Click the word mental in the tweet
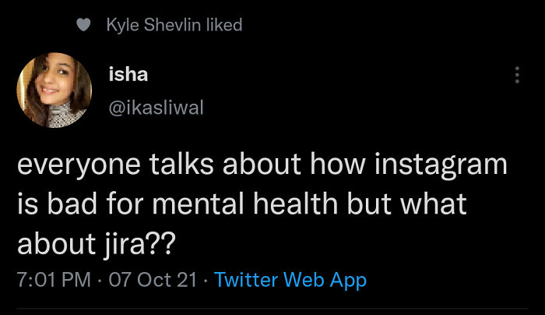Viewport: 545px width, 315px height. tap(198, 204)
